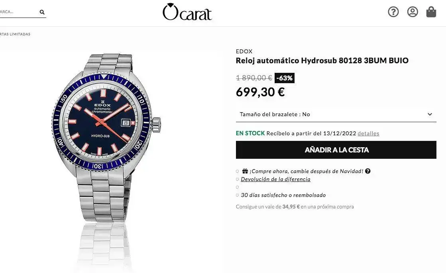Viewport: 446px width, 273px height.
Task: Click the EDOX brand name label
Action: point(244,51)
